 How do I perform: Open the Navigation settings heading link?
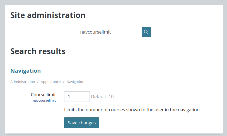tap(25, 71)
